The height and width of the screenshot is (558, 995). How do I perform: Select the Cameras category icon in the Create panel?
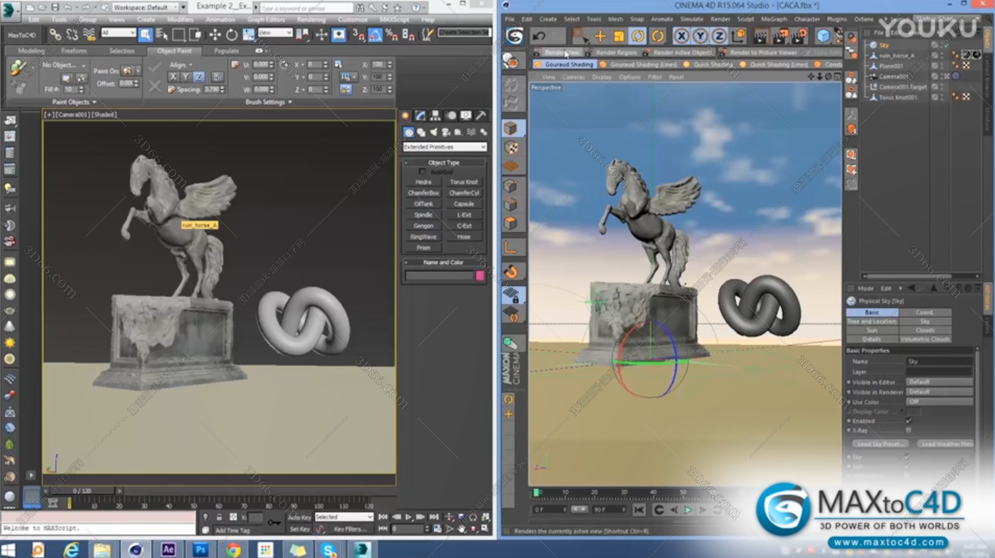(446, 133)
